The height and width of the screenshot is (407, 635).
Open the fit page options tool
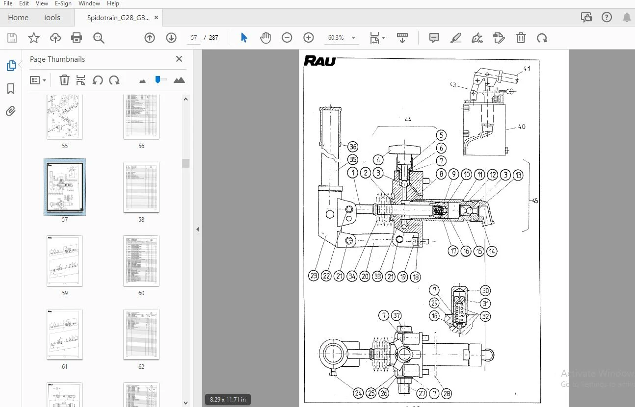click(377, 38)
